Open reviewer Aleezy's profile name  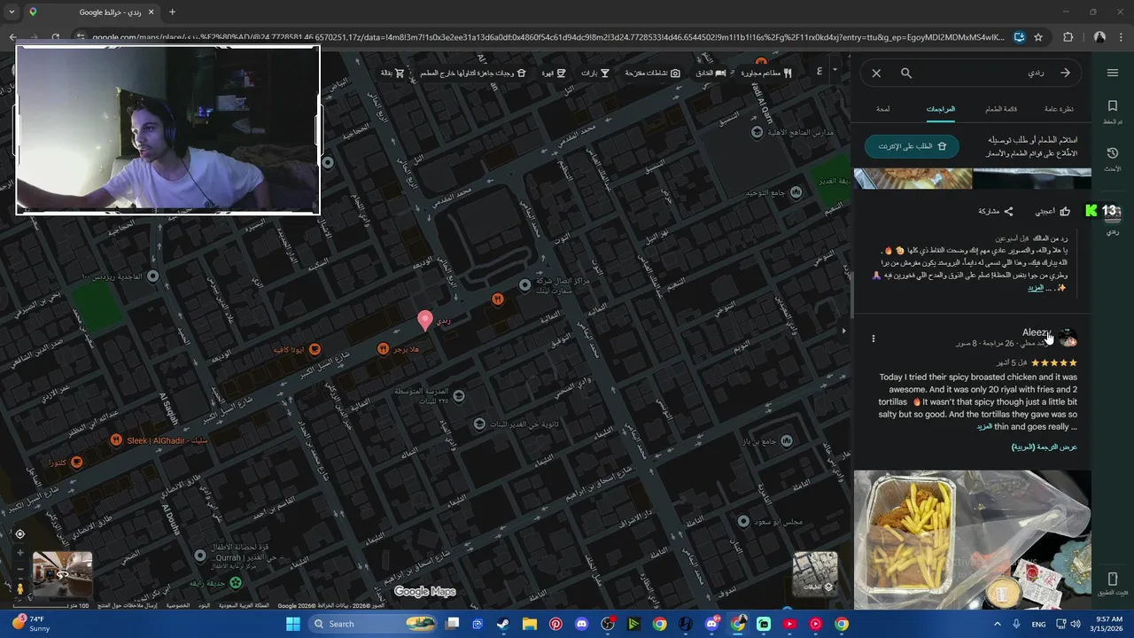pos(1037,332)
